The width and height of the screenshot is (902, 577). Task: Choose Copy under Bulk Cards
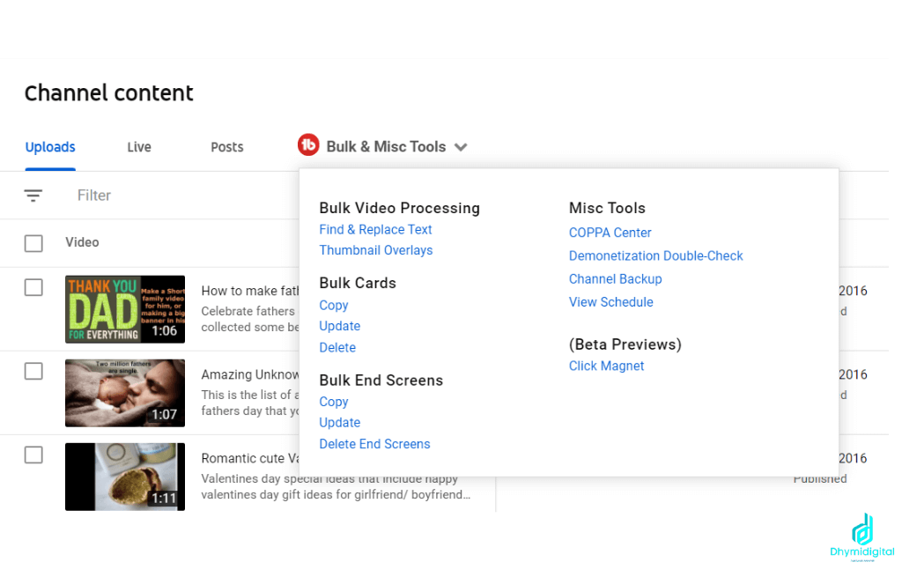pyautogui.click(x=334, y=306)
